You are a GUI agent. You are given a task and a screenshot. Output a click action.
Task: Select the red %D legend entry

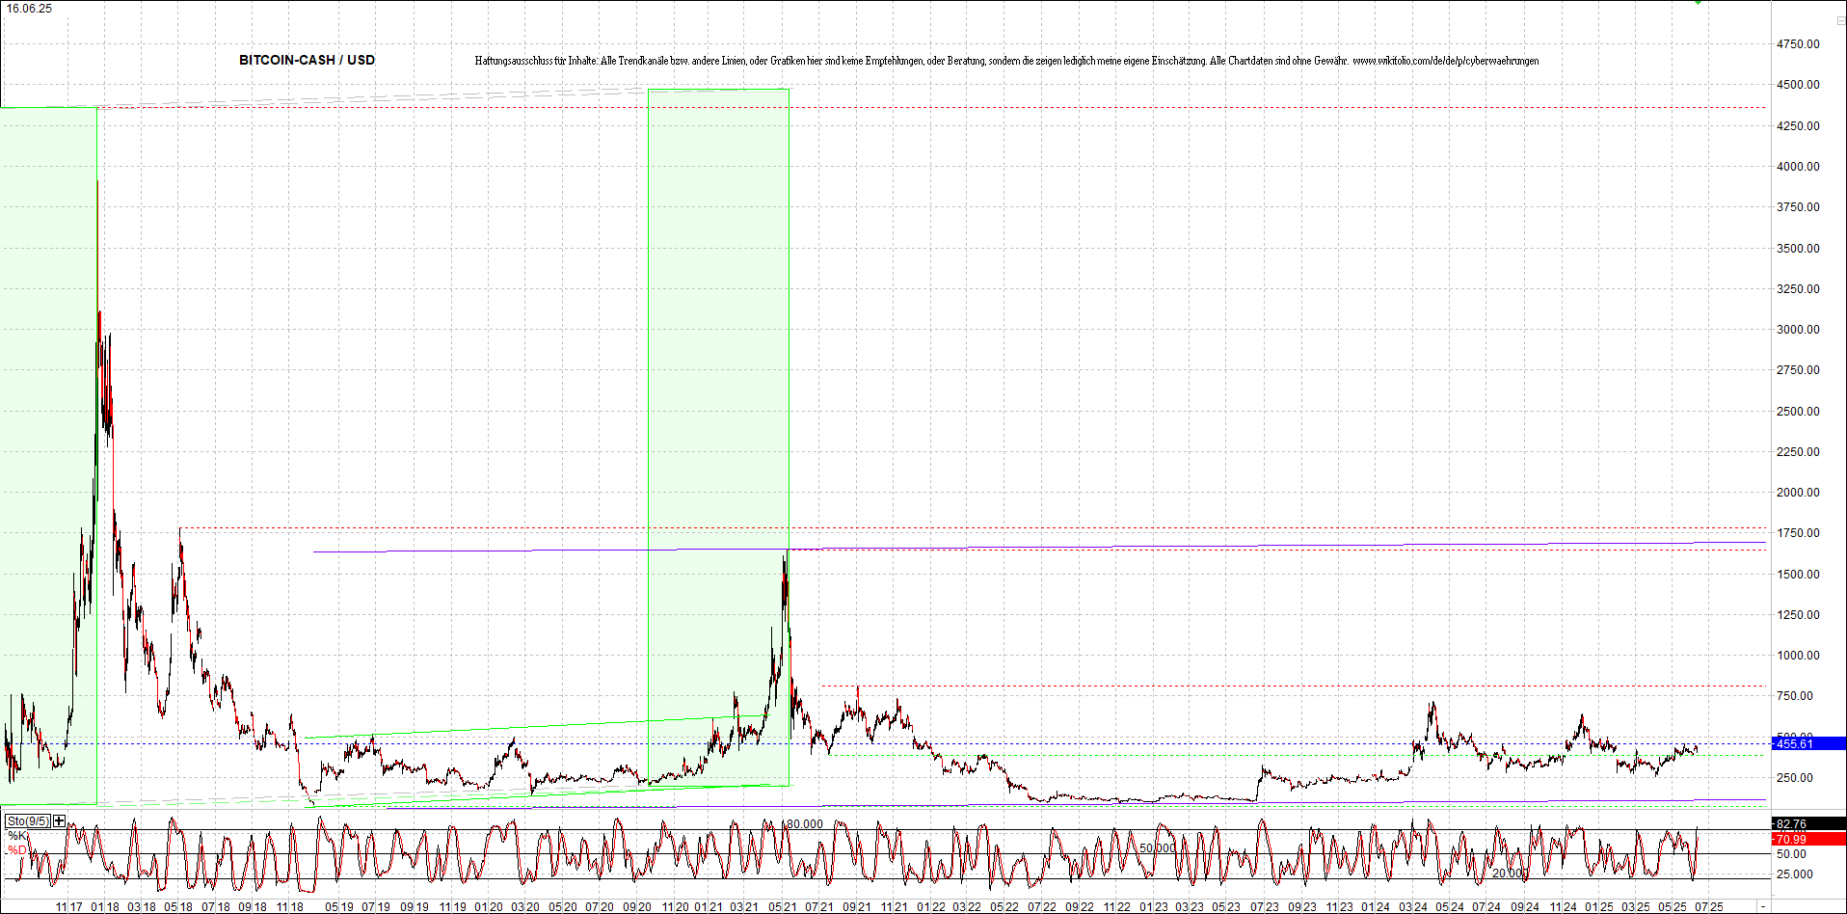[17, 849]
